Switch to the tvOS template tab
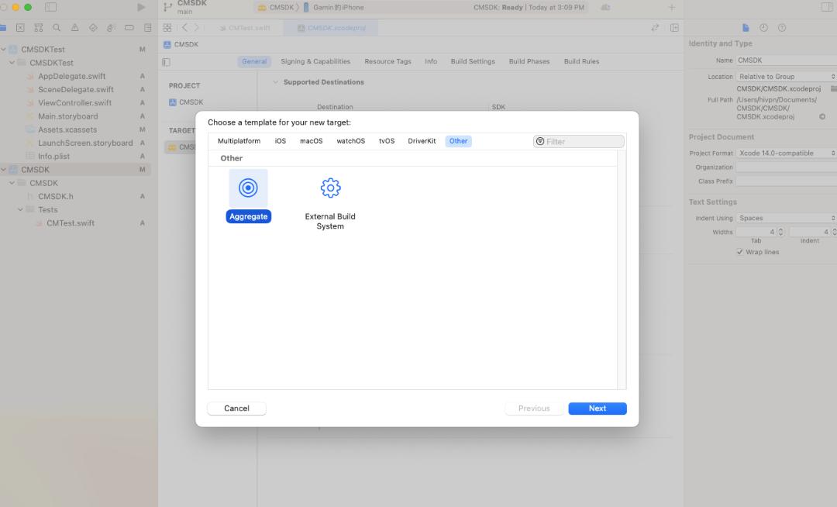The width and height of the screenshot is (837, 507). point(387,141)
